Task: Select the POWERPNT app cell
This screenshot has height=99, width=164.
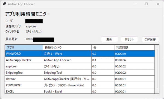Action: (24, 85)
